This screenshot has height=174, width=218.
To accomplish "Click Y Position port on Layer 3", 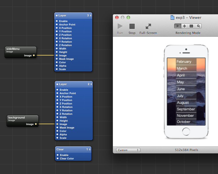I will pos(57,31).
